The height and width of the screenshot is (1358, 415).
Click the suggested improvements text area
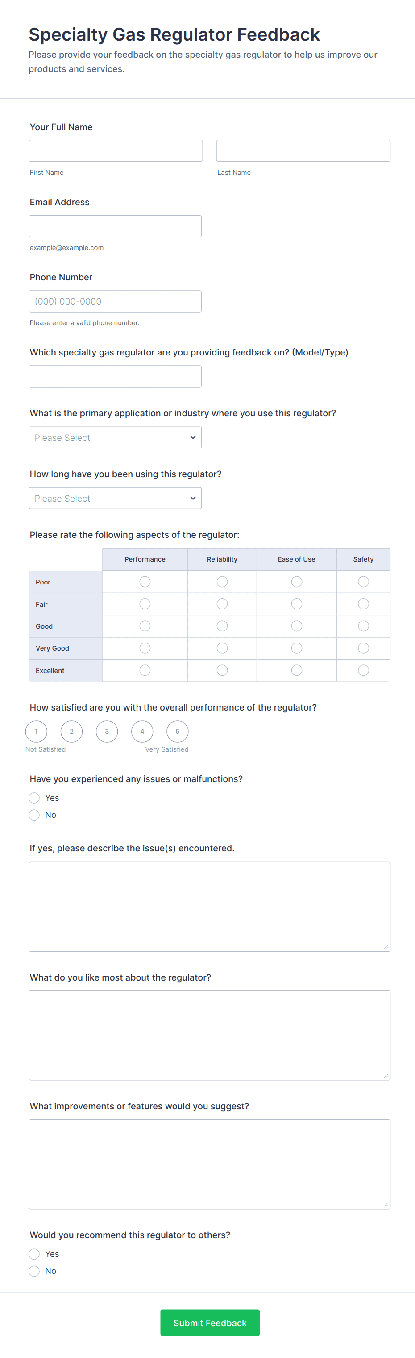pos(209,1164)
